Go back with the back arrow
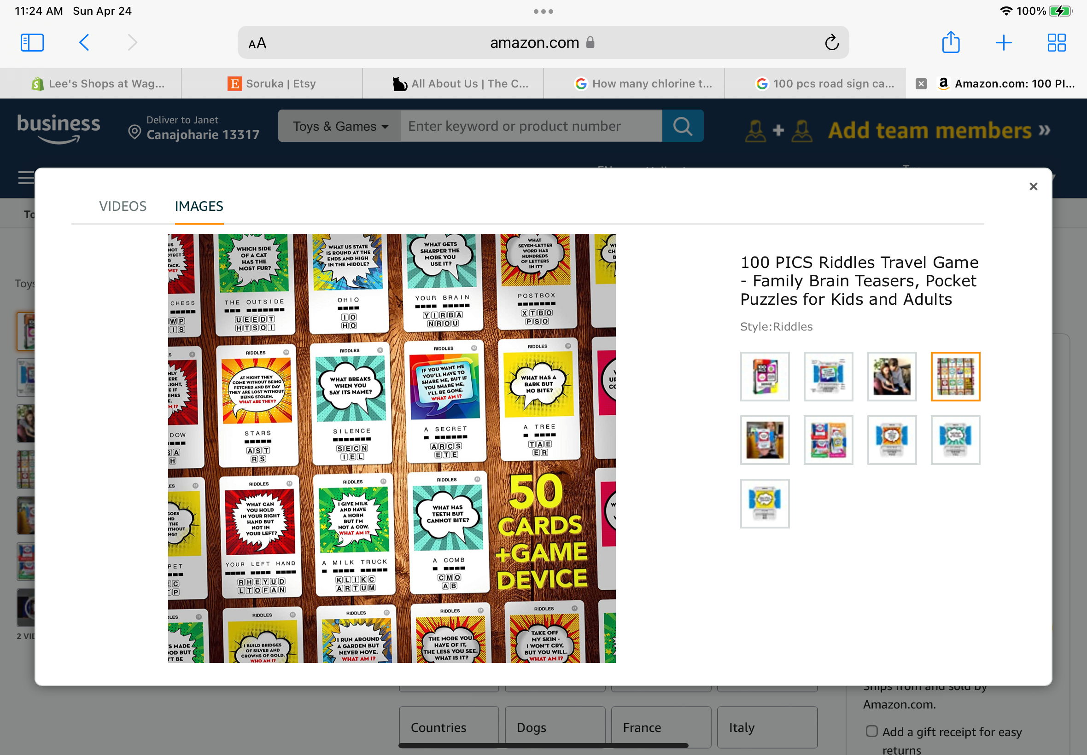Screen dimensions: 1087x755 [84, 42]
